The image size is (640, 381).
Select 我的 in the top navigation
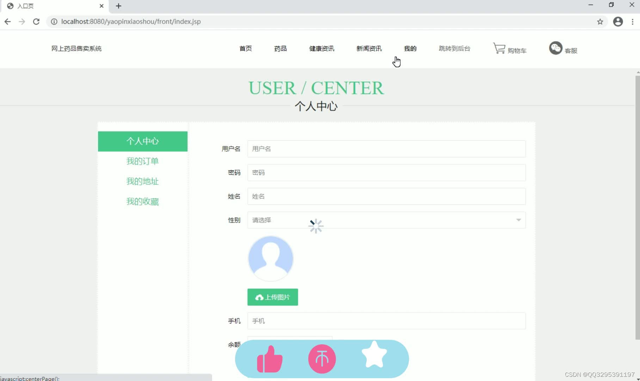pos(410,48)
